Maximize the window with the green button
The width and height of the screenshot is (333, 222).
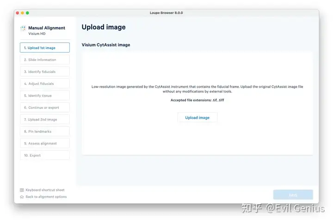click(x=27, y=13)
